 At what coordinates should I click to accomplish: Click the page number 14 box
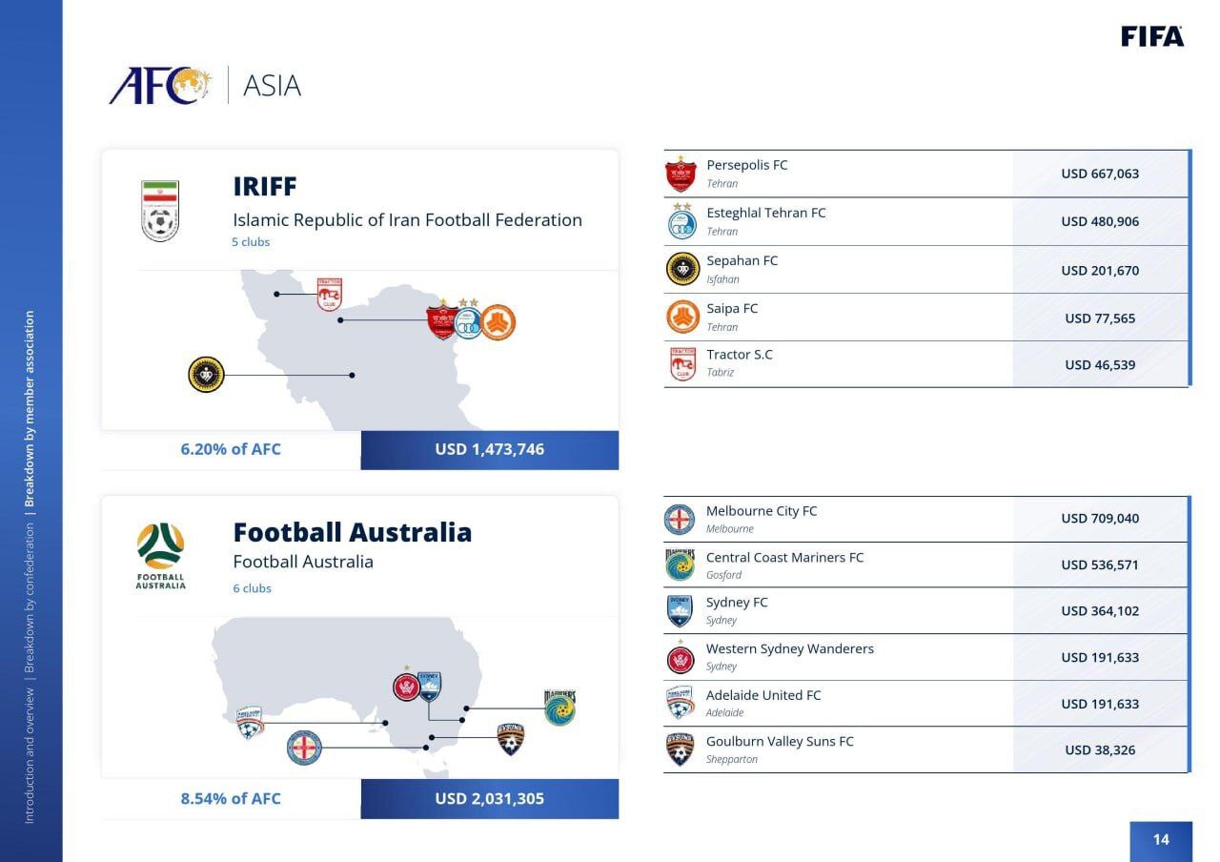(x=1161, y=839)
